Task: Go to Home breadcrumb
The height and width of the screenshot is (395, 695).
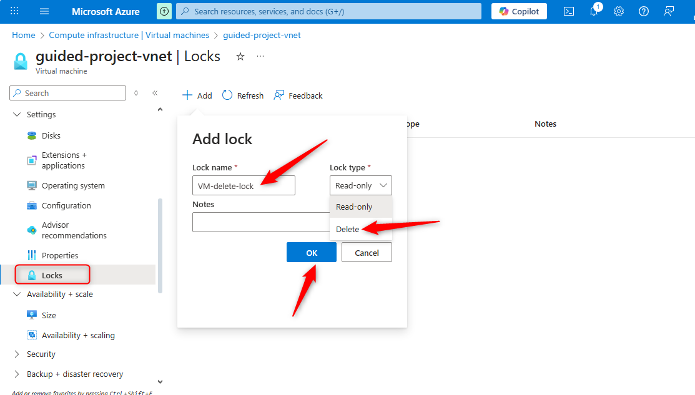Action: (24, 35)
